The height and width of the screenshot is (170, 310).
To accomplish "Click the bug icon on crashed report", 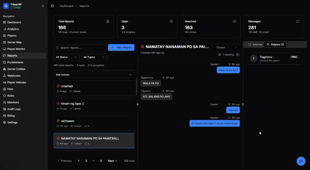I will click(58, 86).
